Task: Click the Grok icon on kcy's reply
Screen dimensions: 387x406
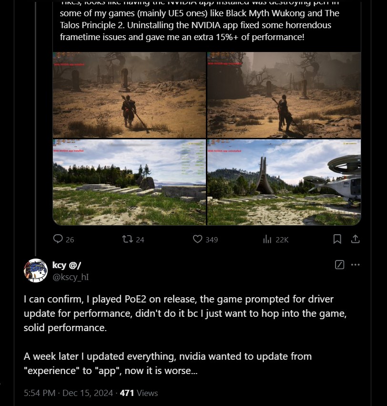Action: click(339, 265)
